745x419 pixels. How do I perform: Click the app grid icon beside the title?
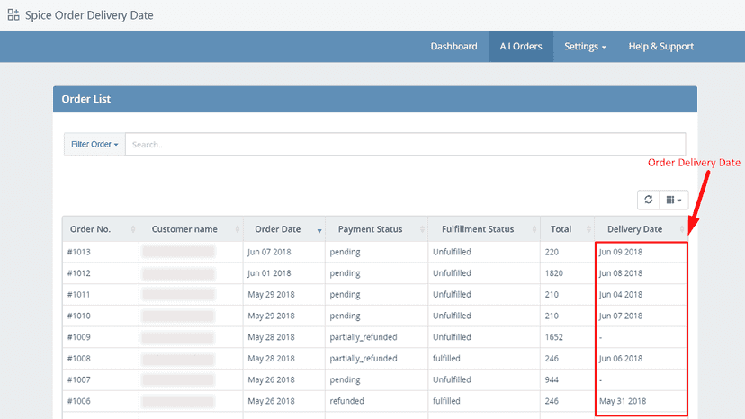point(13,14)
